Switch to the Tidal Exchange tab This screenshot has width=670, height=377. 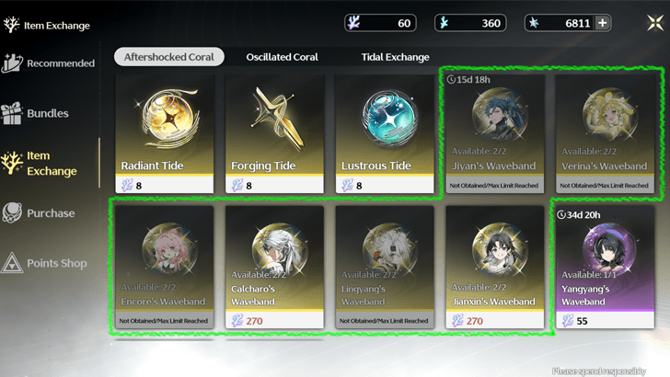tap(395, 57)
